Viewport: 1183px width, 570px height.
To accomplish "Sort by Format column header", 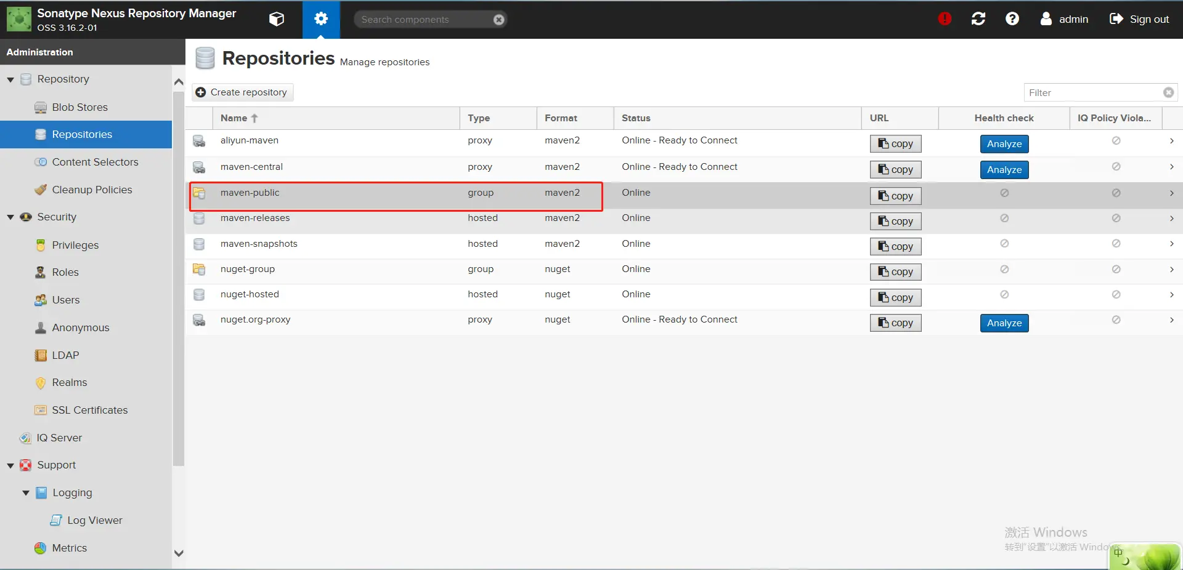I will click(x=575, y=118).
